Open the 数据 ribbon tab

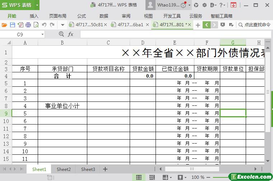(x=104, y=16)
